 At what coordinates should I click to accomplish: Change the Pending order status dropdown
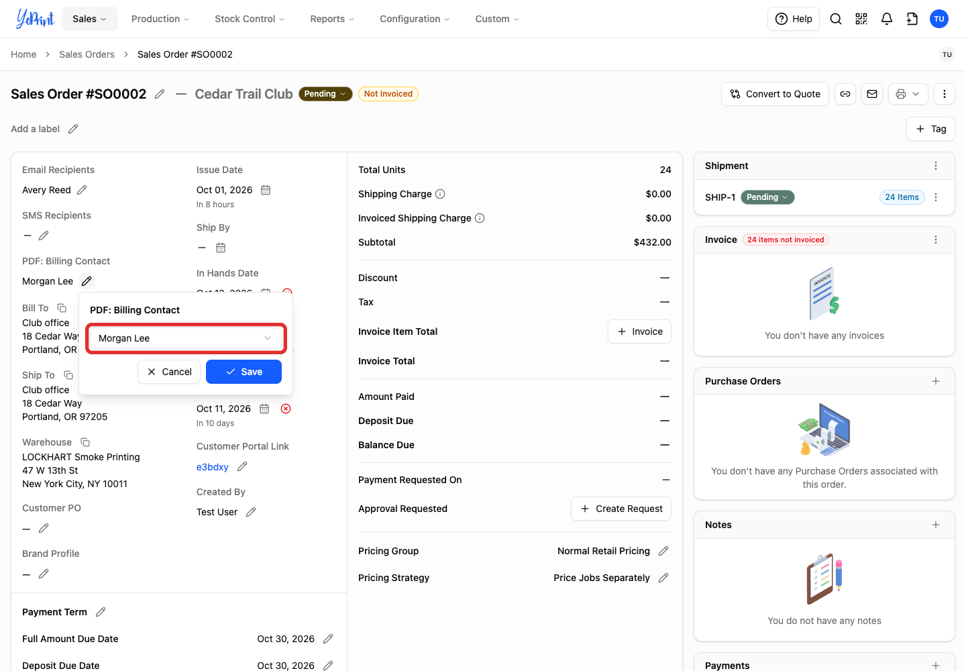325,94
